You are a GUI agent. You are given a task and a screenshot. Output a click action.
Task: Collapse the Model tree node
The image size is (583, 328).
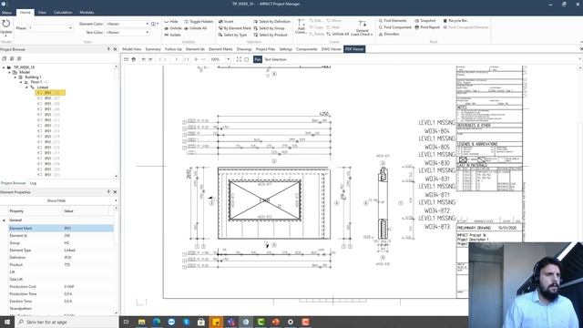click(x=10, y=73)
